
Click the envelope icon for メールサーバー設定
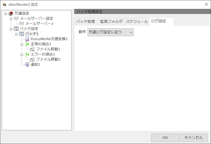pyautogui.click(x=16, y=18)
